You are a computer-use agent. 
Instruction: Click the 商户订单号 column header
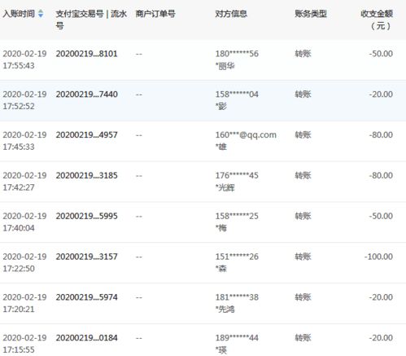[155, 14]
